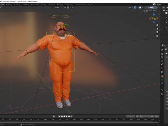
Task: Open the View Layer properties tab icon
Action: tap(162, 61)
